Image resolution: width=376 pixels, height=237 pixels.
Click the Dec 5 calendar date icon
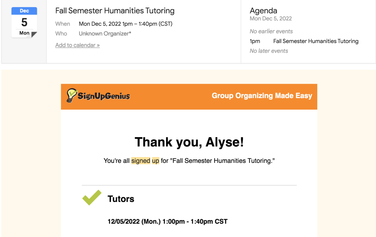pos(24,23)
